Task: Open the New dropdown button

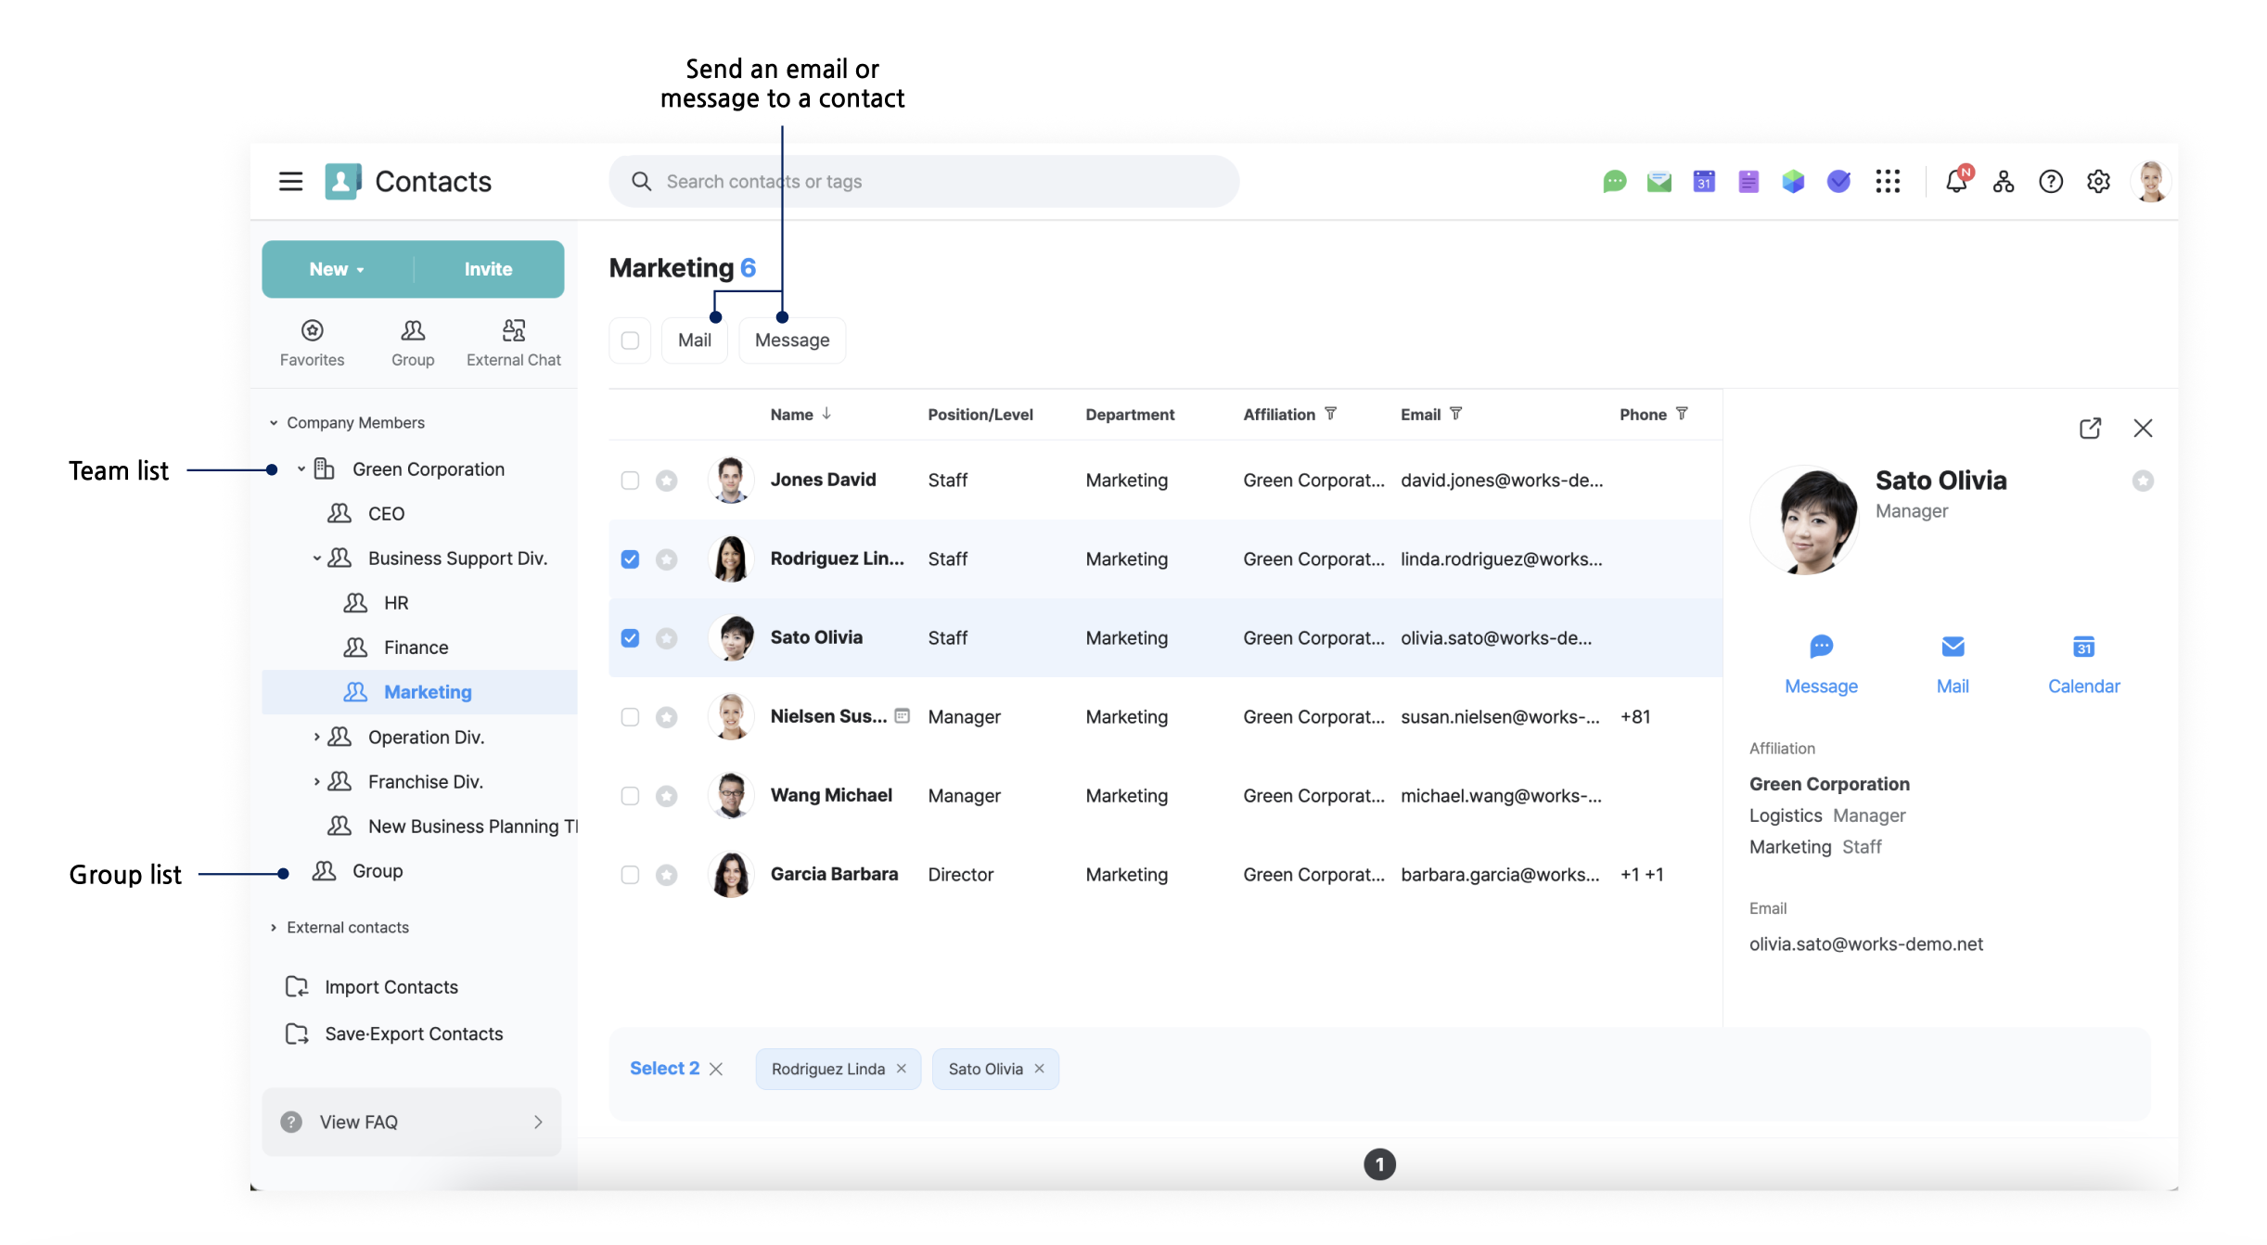Action: coord(337,269)
